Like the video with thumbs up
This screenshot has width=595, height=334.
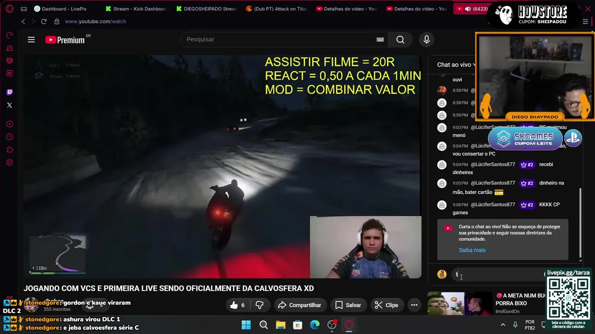click(x=237, y=305)
